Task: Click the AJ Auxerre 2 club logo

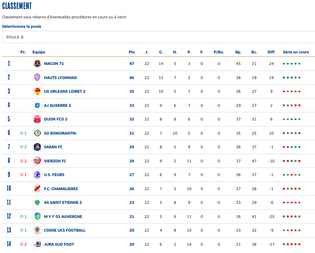Action: (37, 105)
